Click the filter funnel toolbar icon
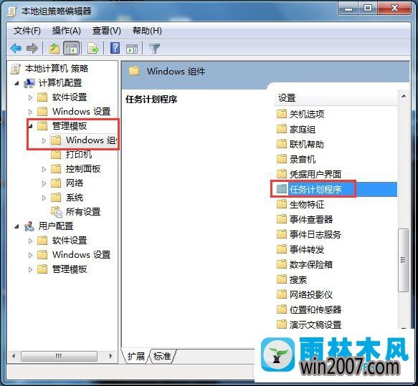The width and height of the screenshot is (418, 386). (155, 49)
